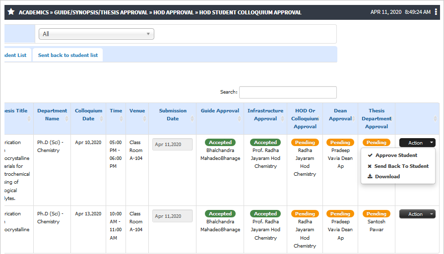Image resolution: width=444 pixels, height=254 pixels.
Task: Click Accepted Guide Approval badge in first row
Action: (x=220, y=143)
